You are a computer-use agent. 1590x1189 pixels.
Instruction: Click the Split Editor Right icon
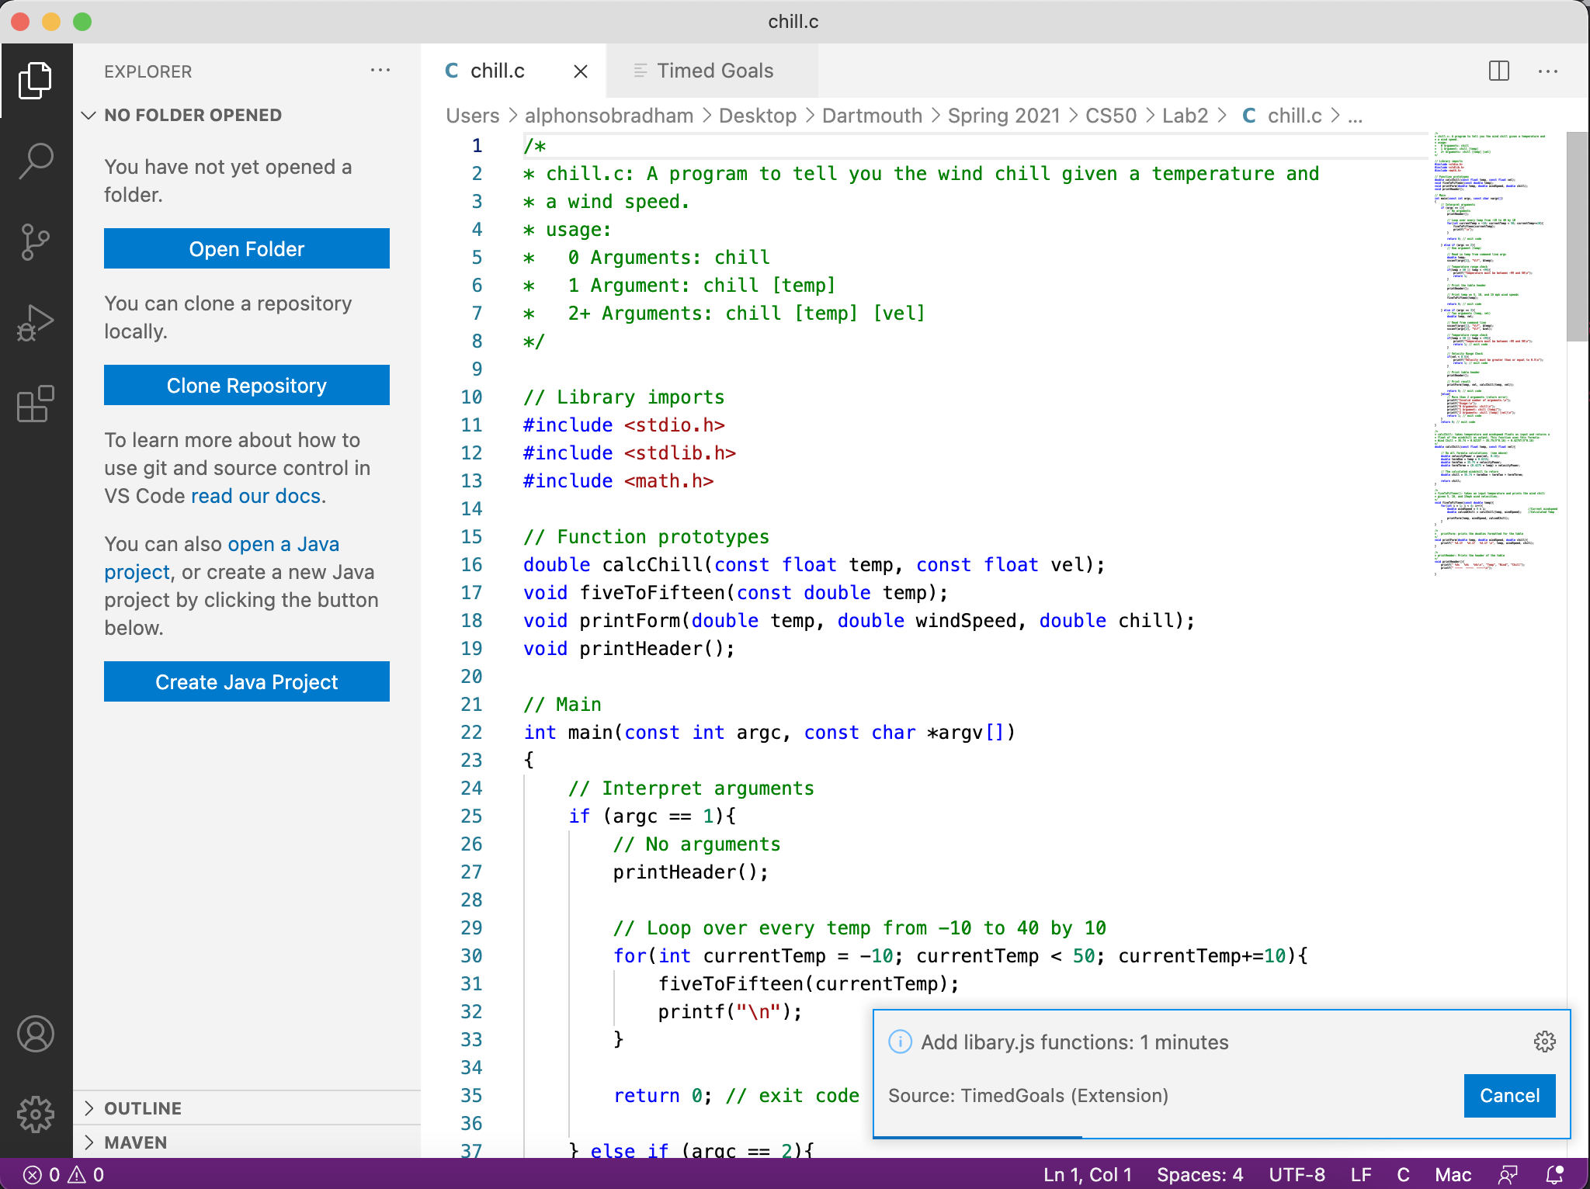[x=1499, y=71]
